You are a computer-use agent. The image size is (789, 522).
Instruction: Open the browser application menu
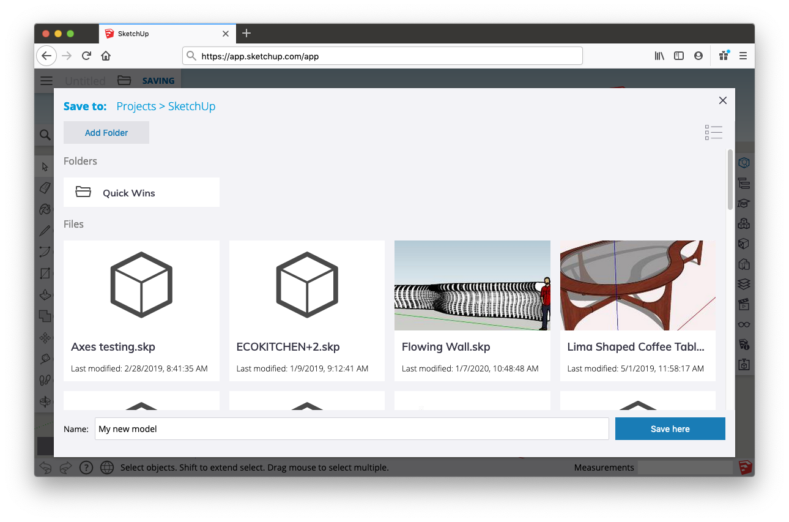(x=743, y=56)
